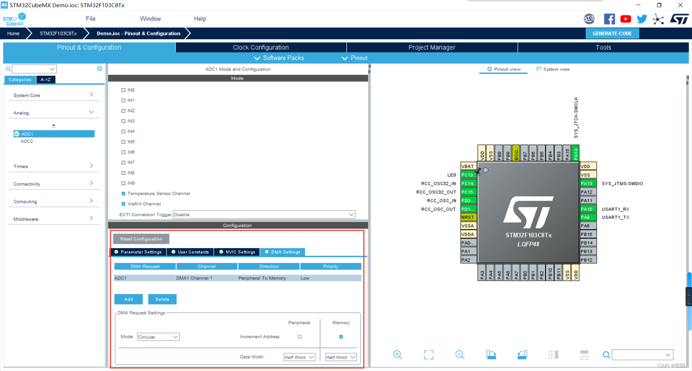This screenshot has width=692, height=371.
Task: Toggle Memory increment address checkbox
Action: click(341, 337)
